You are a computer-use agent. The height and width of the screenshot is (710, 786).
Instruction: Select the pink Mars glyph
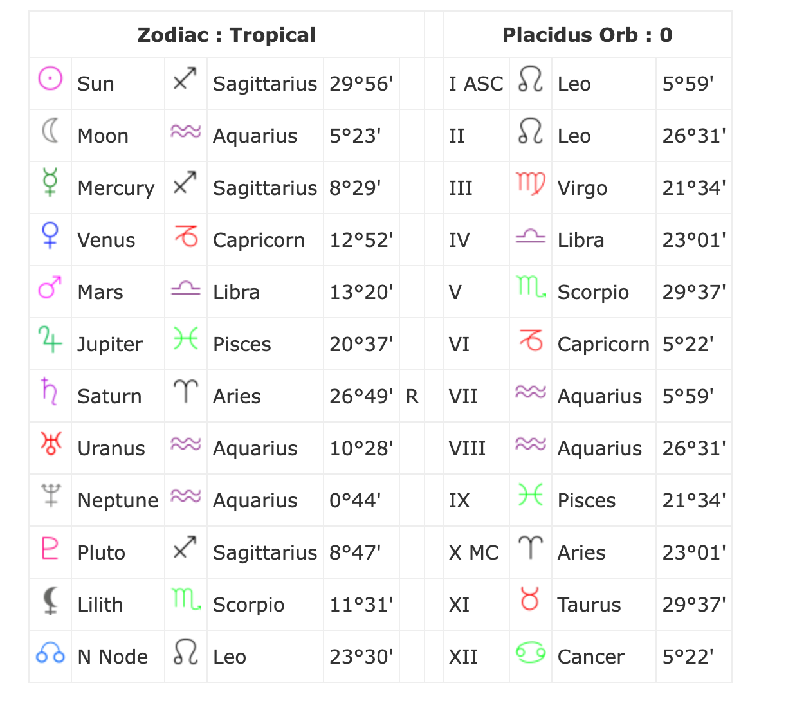[50, 287]
